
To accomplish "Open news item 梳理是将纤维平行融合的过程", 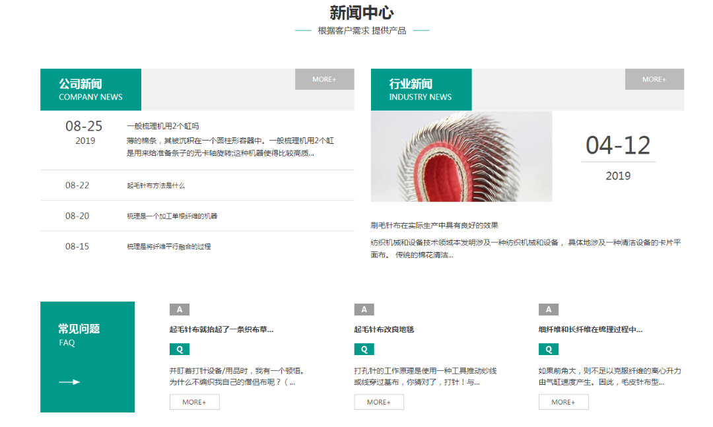I will click(169, 246).
